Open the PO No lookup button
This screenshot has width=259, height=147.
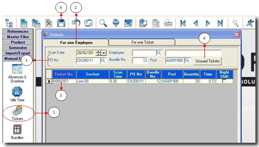[103, 61]
